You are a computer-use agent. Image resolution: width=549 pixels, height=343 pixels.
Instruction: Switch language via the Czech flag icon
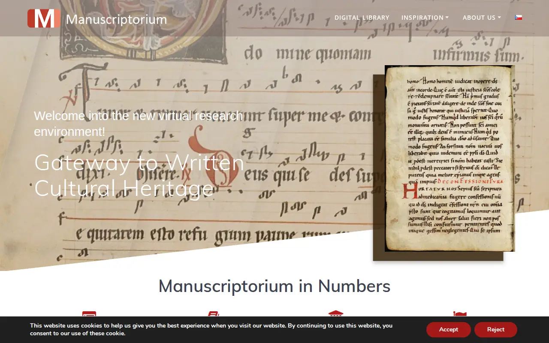pos(519,18)
